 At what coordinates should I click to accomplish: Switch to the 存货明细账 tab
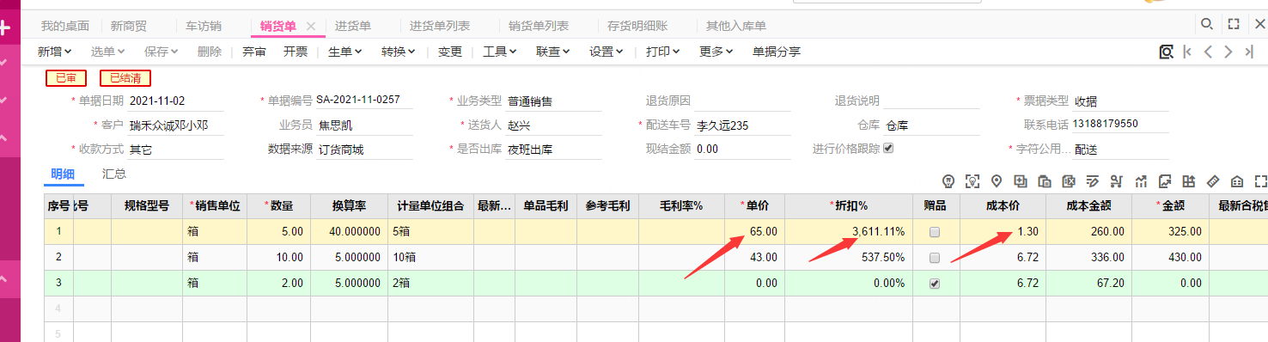click(x=637, y=27)
